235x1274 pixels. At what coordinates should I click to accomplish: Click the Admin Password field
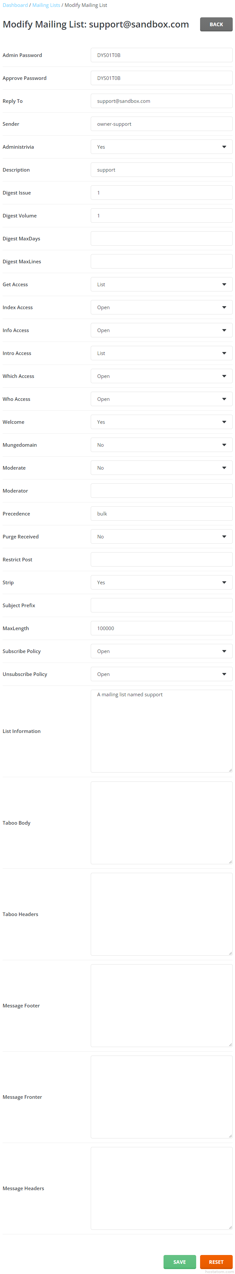click(161, 55)
